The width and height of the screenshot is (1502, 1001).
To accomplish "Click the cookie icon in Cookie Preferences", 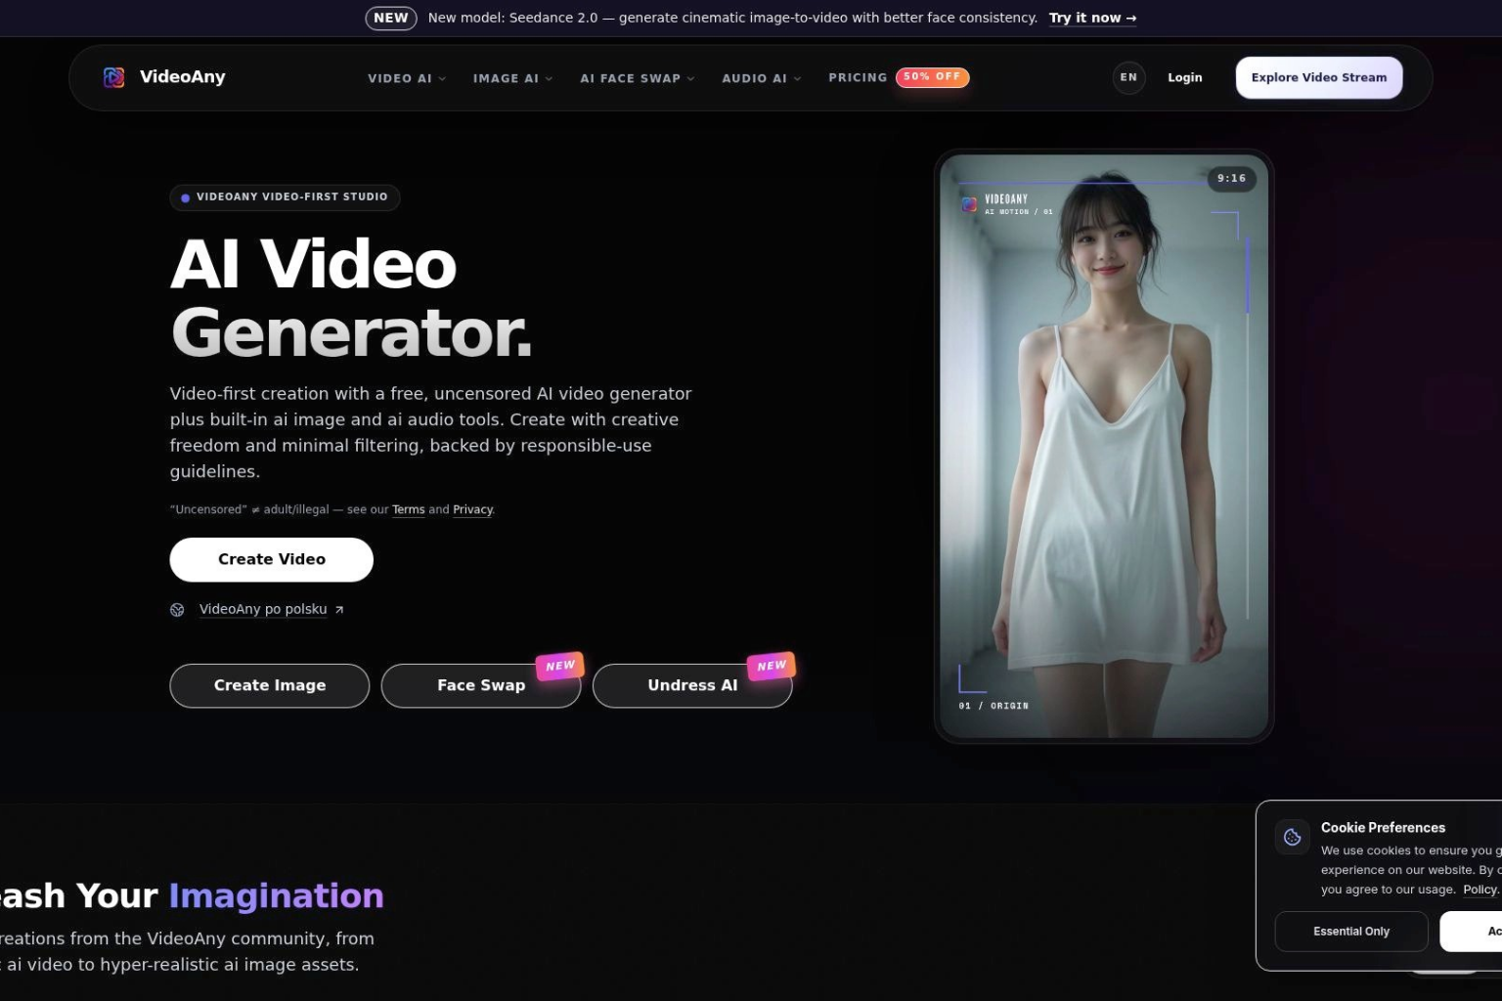I will 1292,837.
